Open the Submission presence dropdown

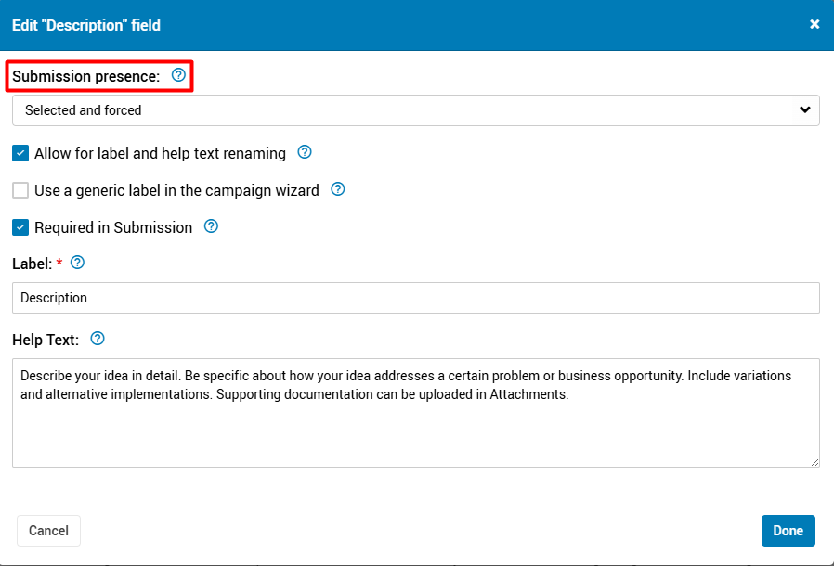tap(416, 110)
